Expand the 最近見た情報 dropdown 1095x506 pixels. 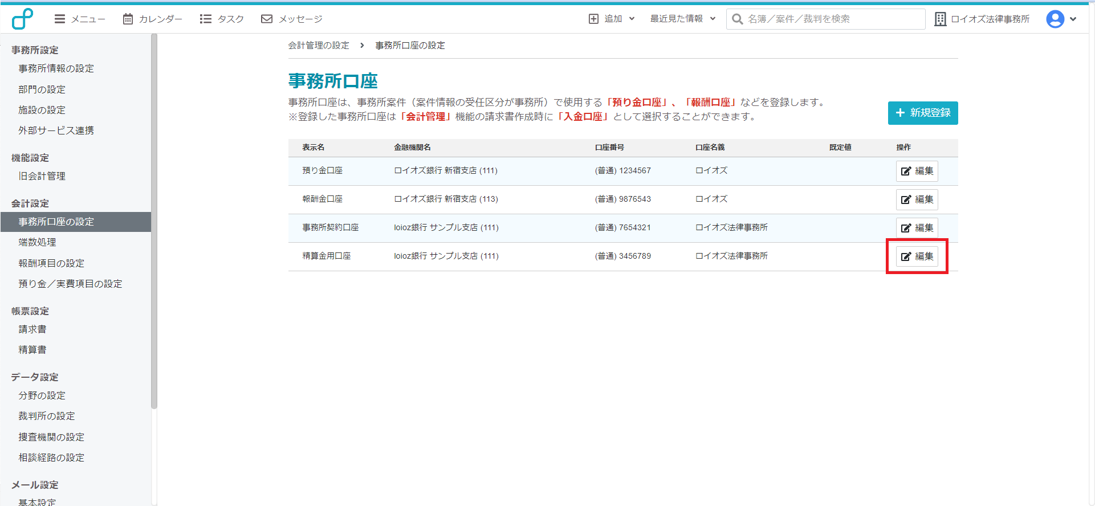[x=683, y=19]
